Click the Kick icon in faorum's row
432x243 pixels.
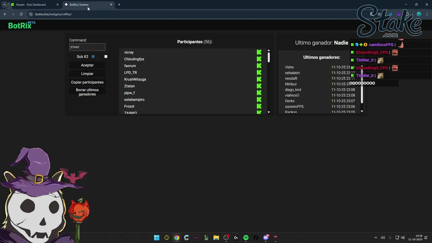(259, 66)
